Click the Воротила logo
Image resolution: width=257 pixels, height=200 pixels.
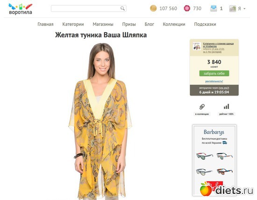pos(21,9)
